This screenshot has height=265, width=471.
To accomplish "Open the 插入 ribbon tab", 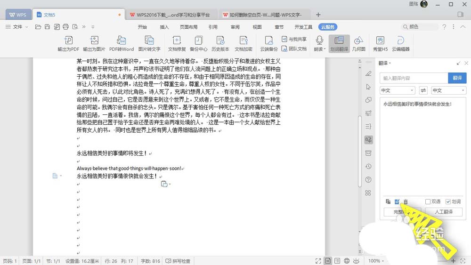I will tap(164, 27).
